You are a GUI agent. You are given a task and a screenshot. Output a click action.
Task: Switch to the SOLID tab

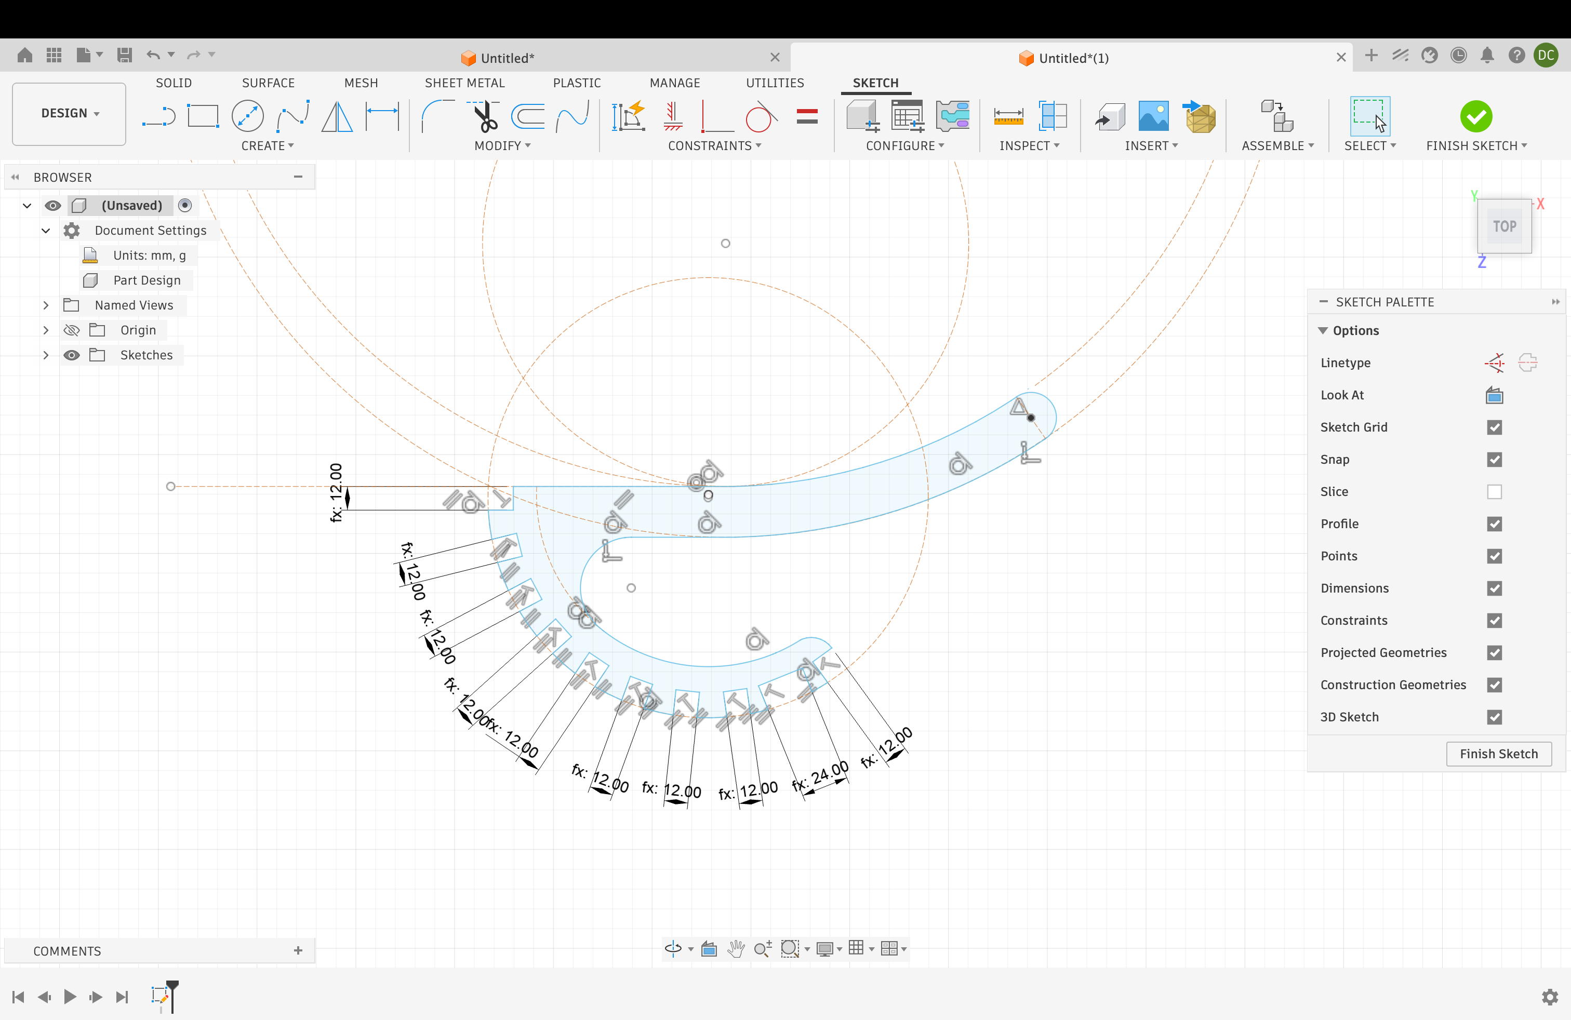click(x=174, y=83)
